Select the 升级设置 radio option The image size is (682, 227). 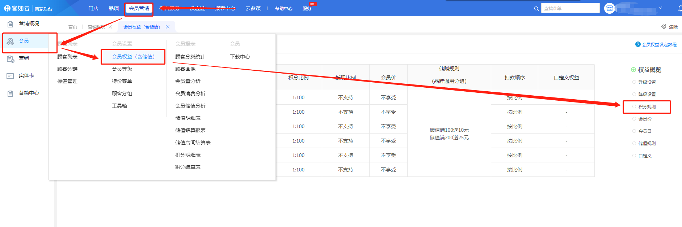(634, 82)
